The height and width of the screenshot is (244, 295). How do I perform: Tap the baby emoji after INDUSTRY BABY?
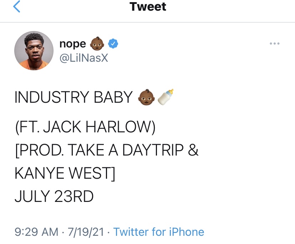click(x=146, y=97)
